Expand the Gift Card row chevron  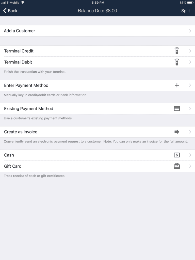pos(190,166)
